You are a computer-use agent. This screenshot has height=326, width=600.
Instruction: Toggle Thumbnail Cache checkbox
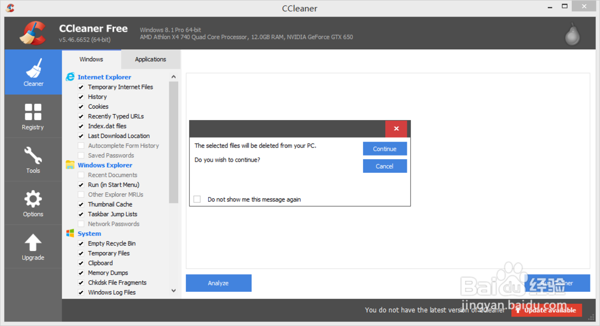[x=81, y=204]
